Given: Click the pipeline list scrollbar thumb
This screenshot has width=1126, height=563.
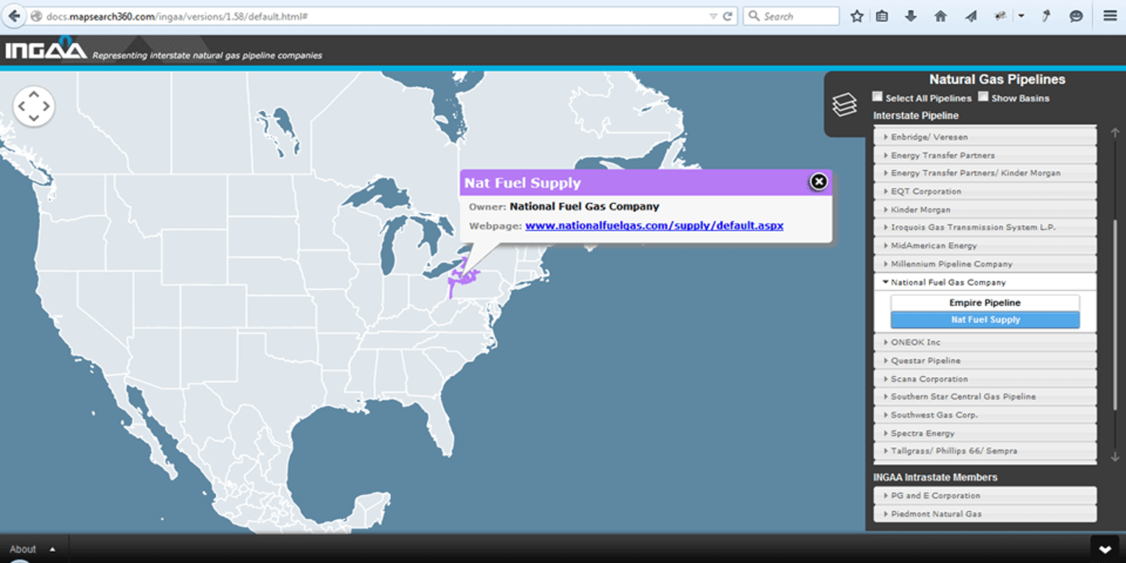Looking at the screenshot, I should 1115,314.
